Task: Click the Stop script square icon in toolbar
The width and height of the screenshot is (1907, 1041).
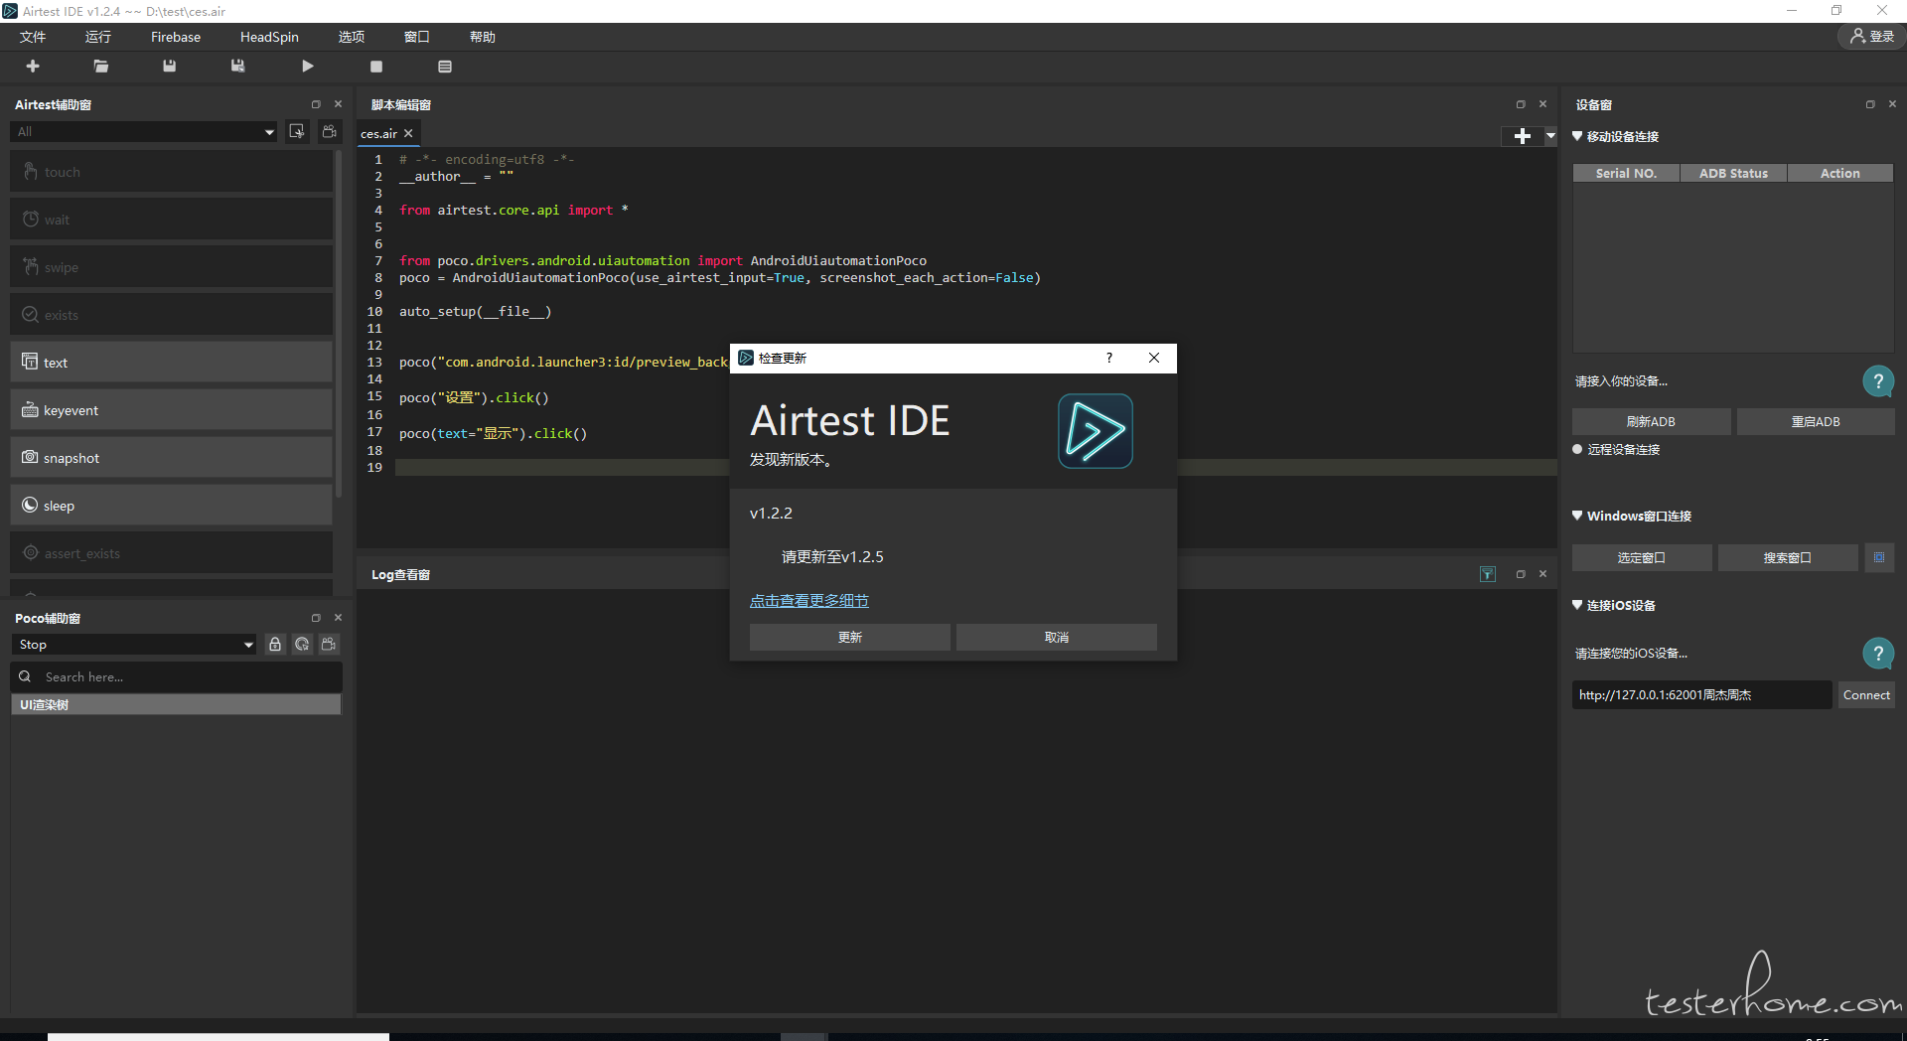Action: pos(376,67)
